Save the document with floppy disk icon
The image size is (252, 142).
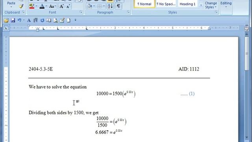(13, 20)
